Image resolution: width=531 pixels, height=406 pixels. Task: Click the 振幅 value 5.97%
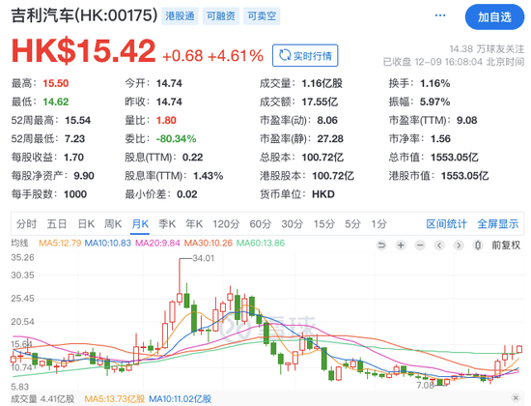tap(435, 101)
